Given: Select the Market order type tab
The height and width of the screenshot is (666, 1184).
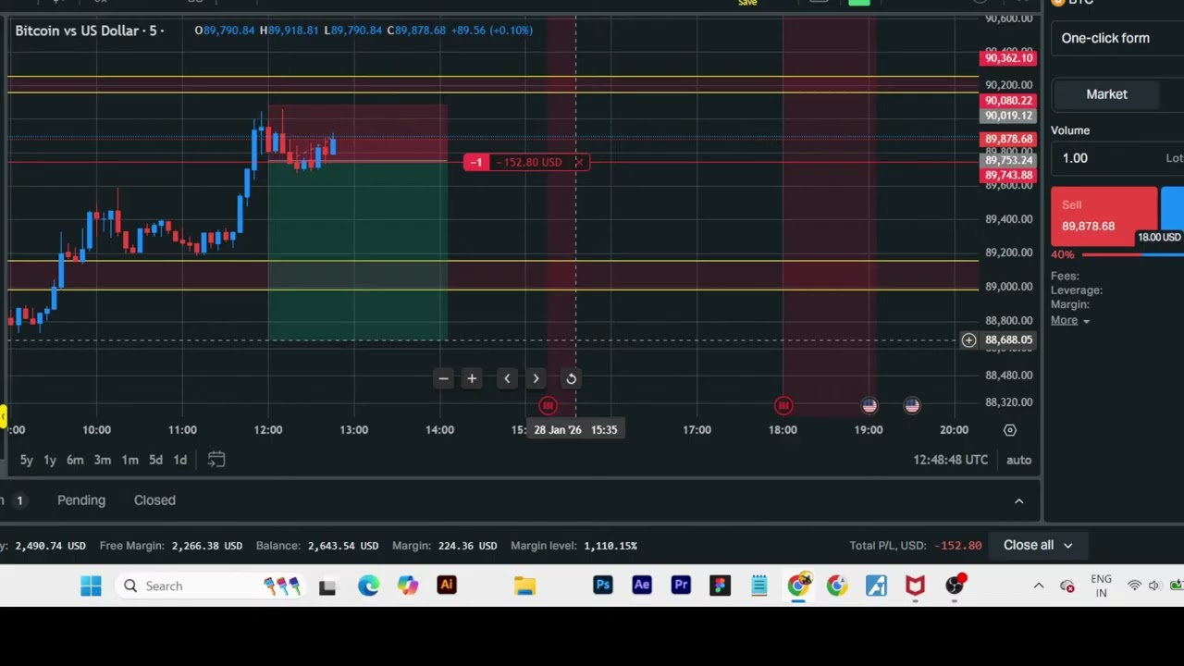Looking at the screenshot, I should tap(1106, 94).
